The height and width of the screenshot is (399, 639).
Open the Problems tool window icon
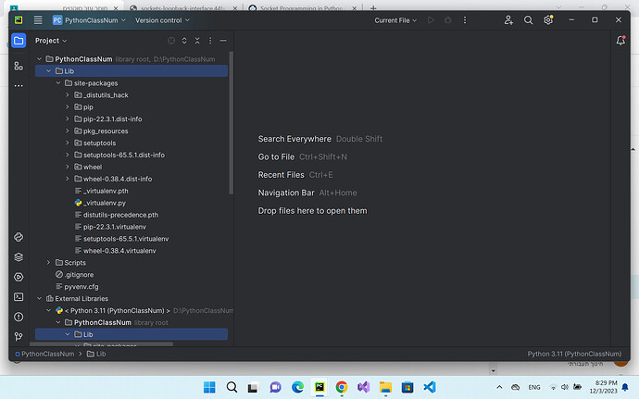(19, 317)
